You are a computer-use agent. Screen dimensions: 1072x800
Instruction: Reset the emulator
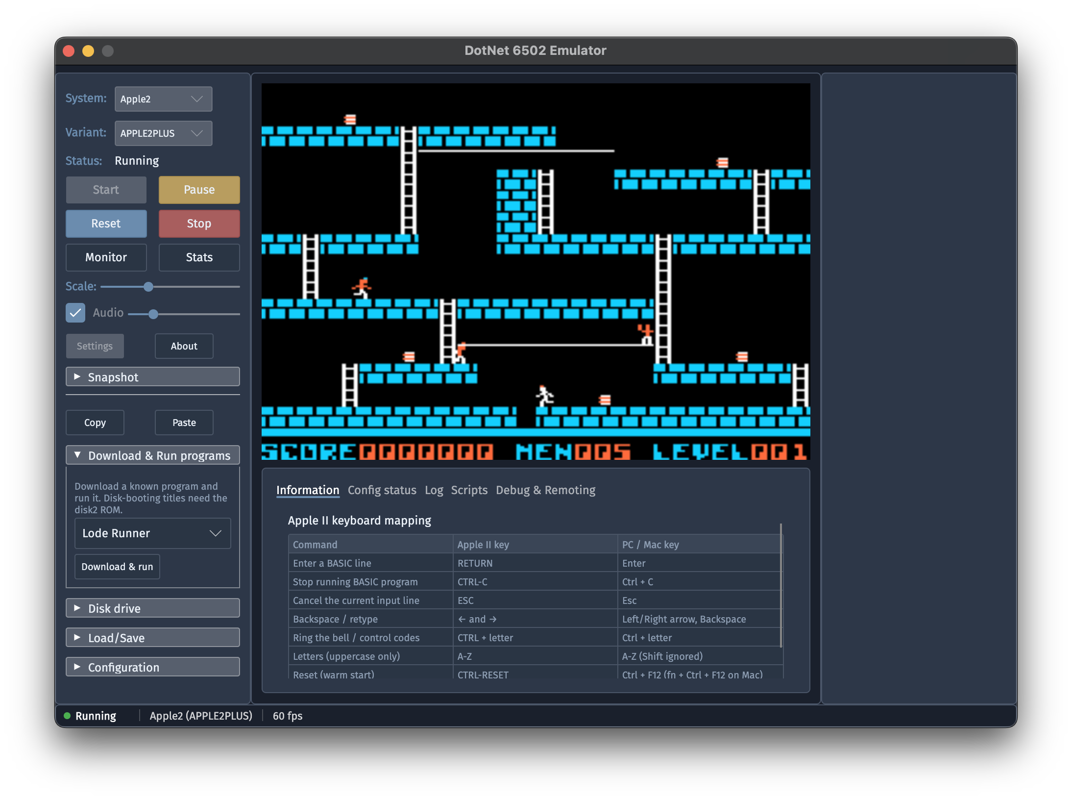coord(106,224)
